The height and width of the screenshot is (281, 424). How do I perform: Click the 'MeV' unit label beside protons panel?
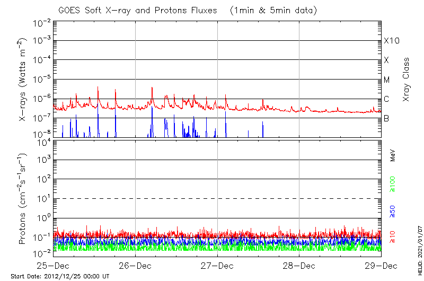[x=393, y=155]
